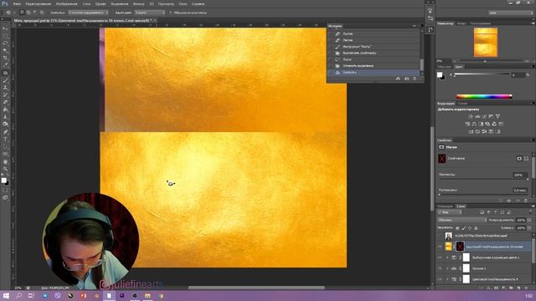Open the layer blend mode dropdown
The height and width of the screenshot is (301, 536).
461,220
